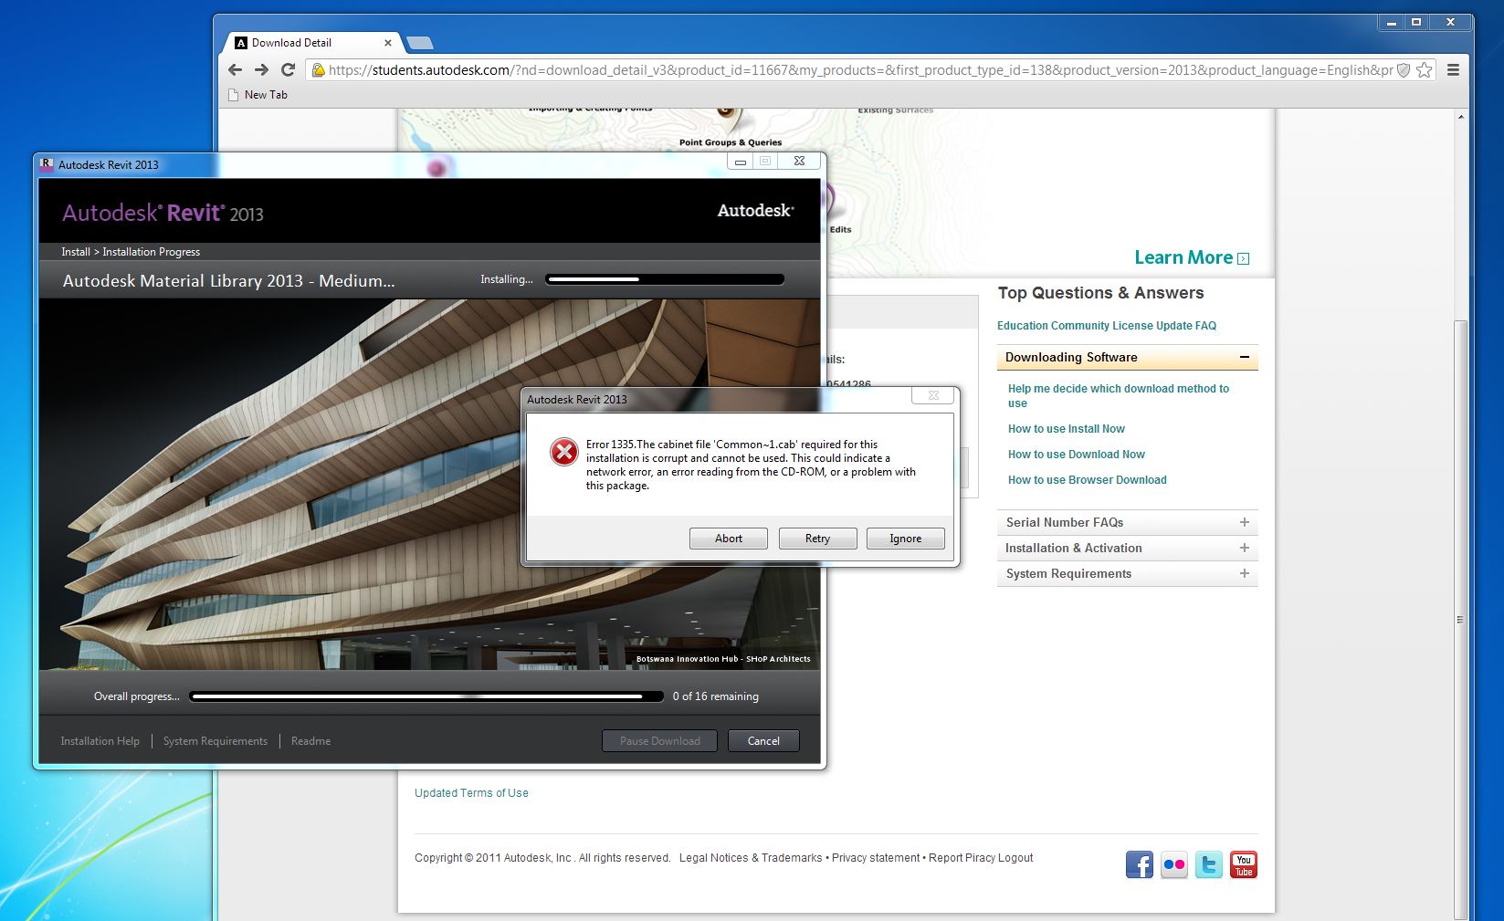Expand Serial Number FAQs section

pyautogui.click(x=1244, y=522)
